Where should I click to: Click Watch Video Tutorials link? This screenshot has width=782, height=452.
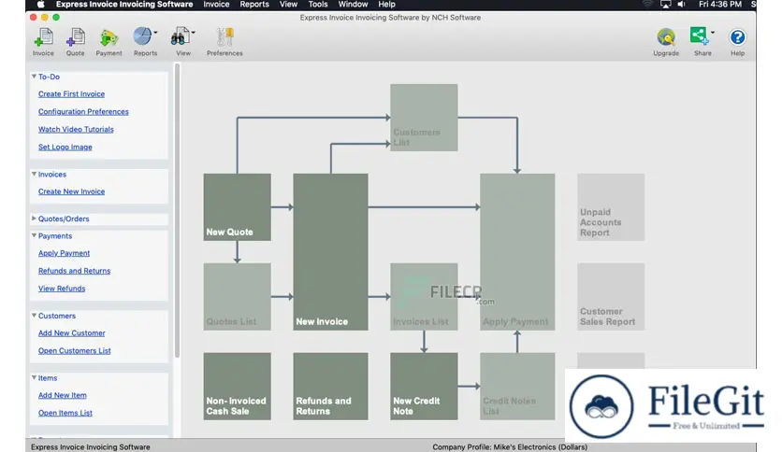tap(76, 130)
